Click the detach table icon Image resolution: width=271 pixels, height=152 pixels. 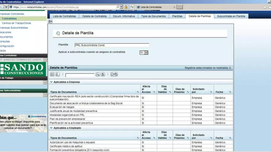point(114,74)
